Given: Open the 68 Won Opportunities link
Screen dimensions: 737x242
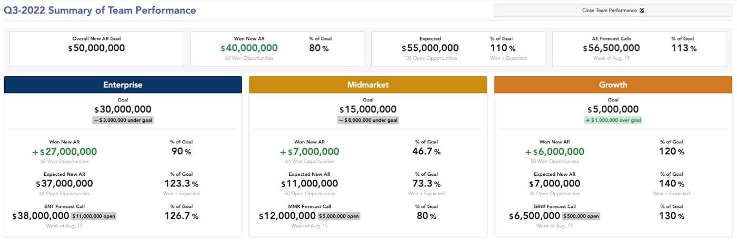Looking at the screenshot, I should pyautogui.click(x=64, y=161).
